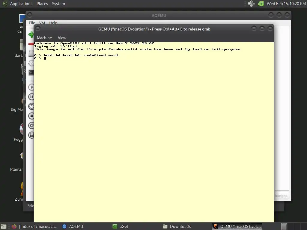Click the QEMU window menu button at title-bar left
The image size is (307, 230).
(x=38, y=29)
